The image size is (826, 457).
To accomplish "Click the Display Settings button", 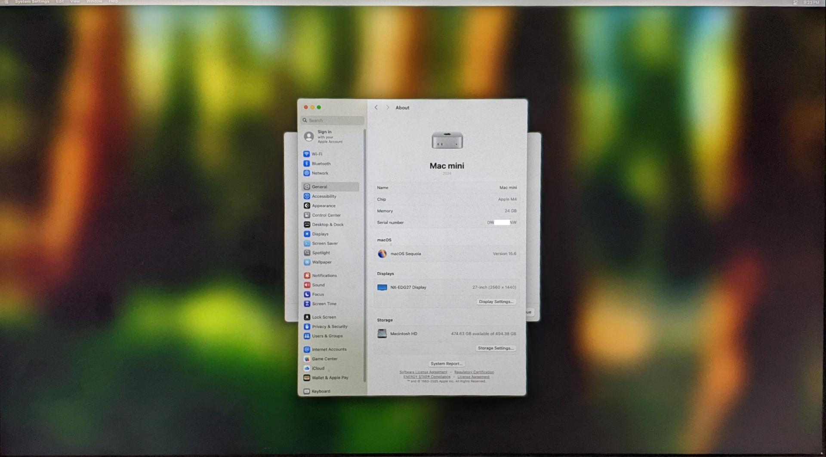I will (x=496, y=302).
